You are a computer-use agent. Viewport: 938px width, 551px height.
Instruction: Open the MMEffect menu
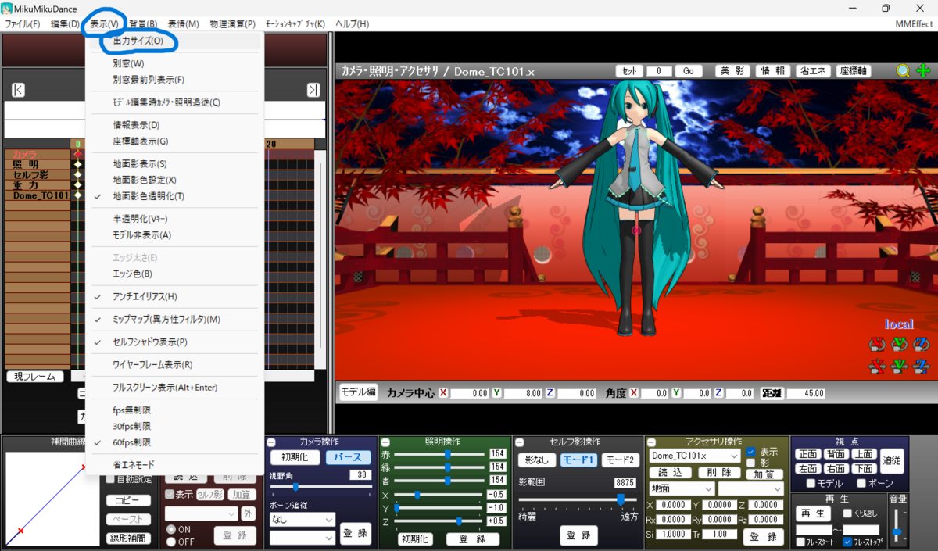[914, 24]
